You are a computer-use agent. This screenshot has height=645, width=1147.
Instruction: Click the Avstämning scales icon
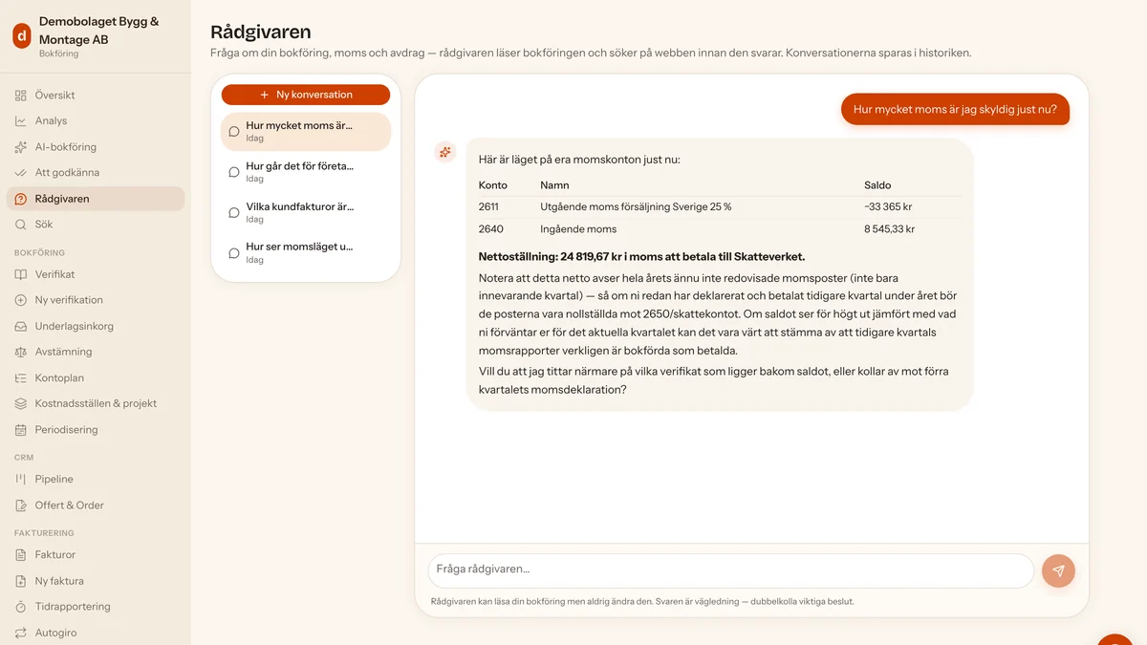[21, 352]
